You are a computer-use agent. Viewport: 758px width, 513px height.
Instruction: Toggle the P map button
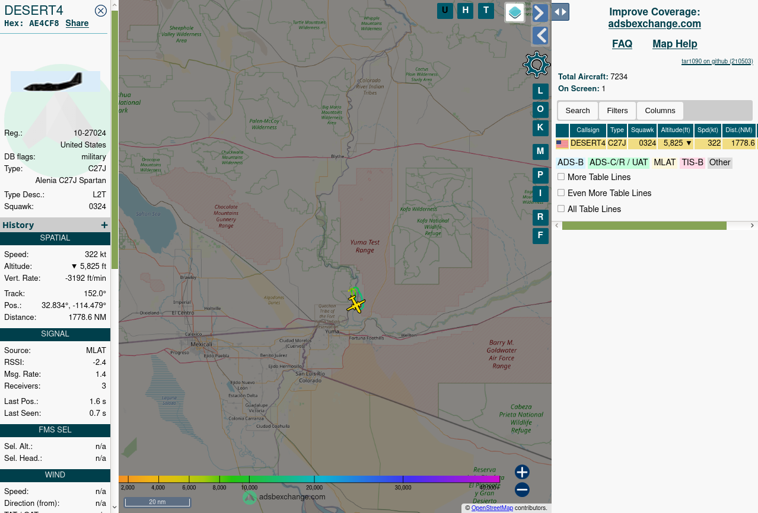point(540,175)
